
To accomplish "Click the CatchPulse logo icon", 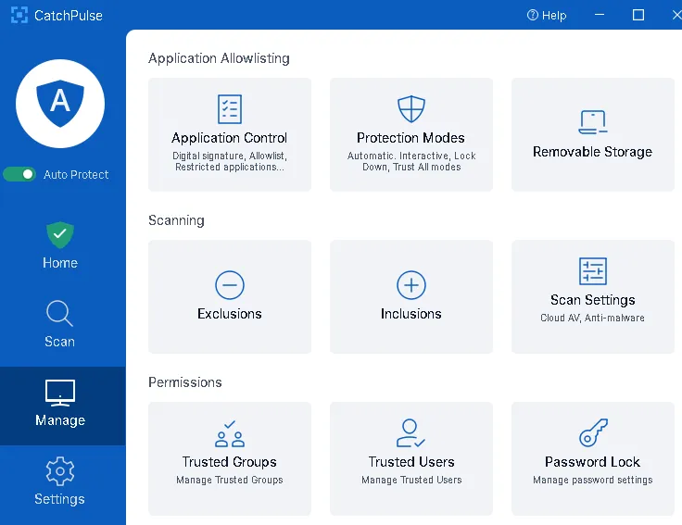I will tap(19, 15).
